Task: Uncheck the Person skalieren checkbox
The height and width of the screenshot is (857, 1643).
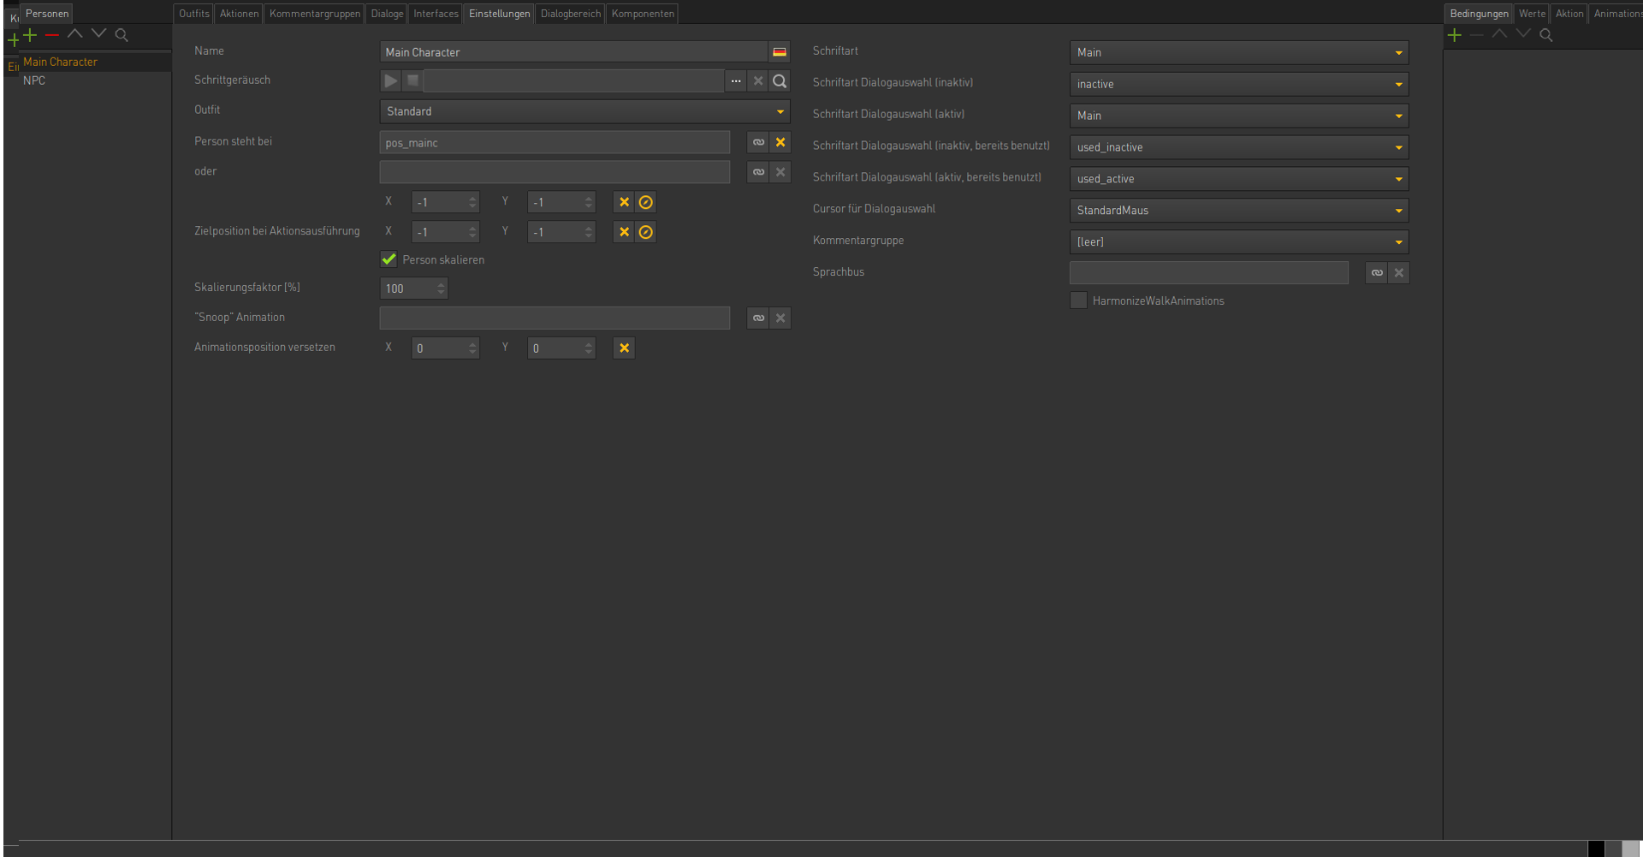Action: coord(389,259)
